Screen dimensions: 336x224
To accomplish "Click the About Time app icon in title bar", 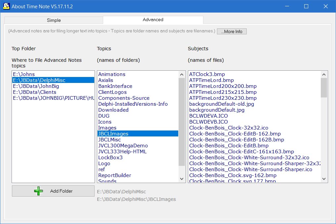I will (x=6, y=6).
